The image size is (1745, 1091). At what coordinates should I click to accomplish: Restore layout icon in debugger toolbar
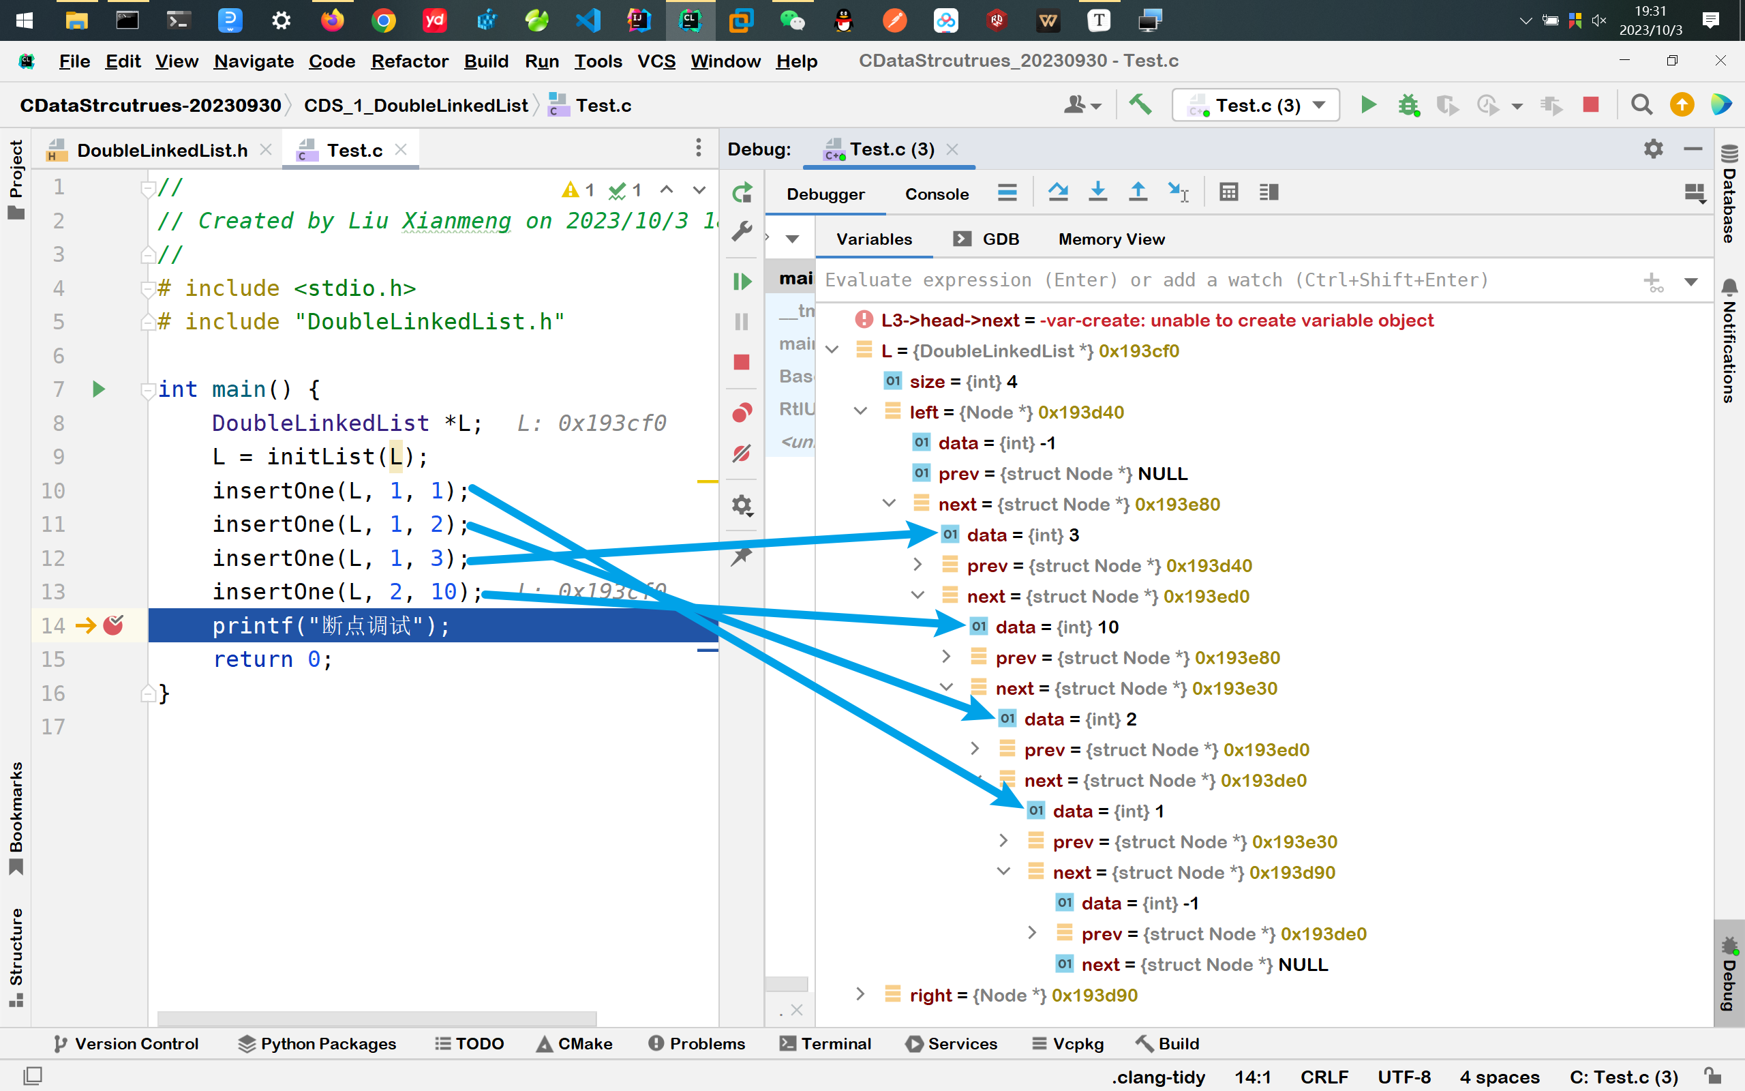pos(1695,193)
